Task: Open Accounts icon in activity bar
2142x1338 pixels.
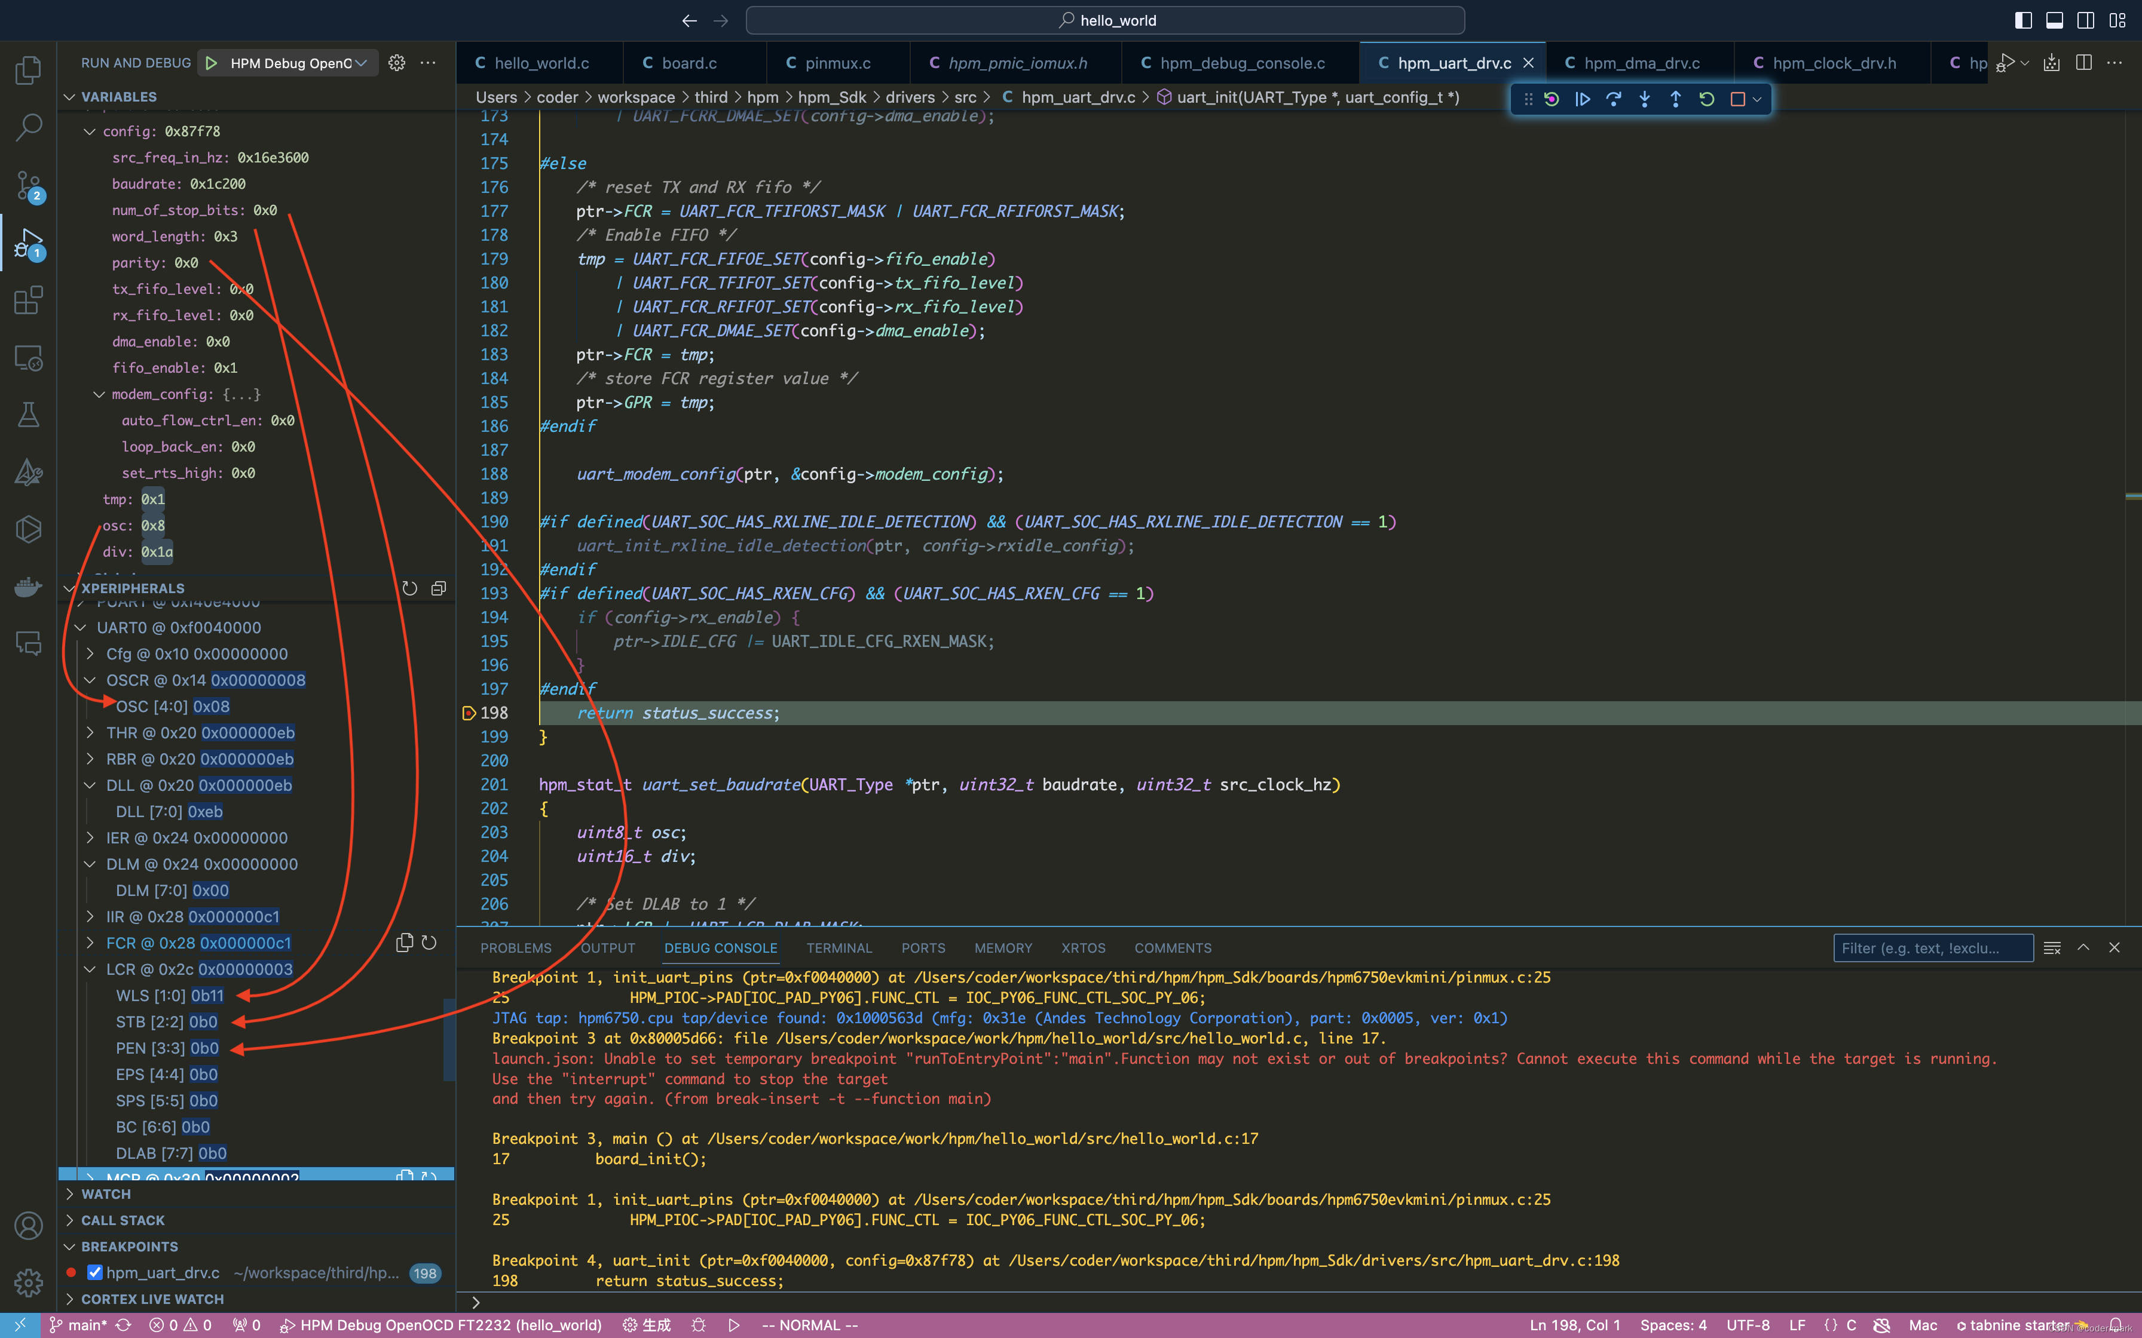Action: pos(28,1226)
